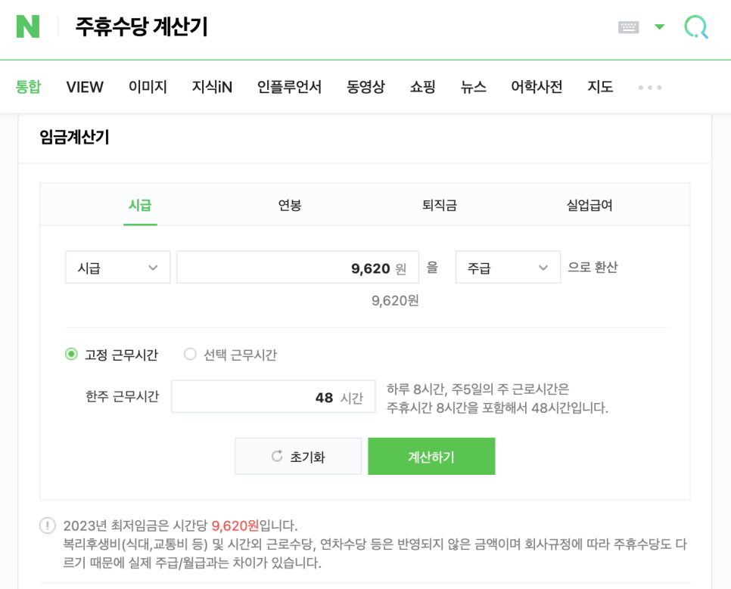
Task: Switch to the 연봉 calculator tab
Action: [x=290, y=205]
